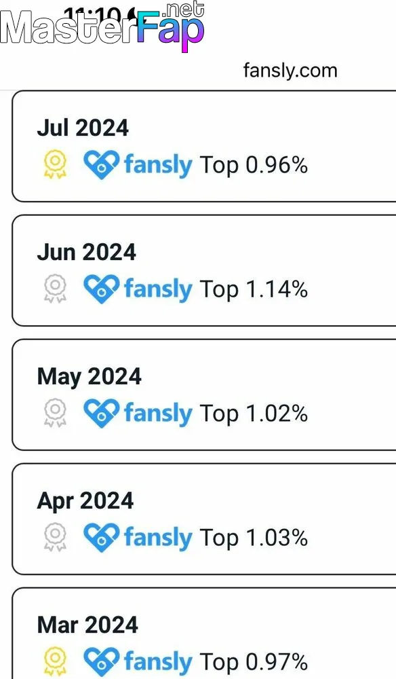The image size is (396, 679).
Task: Select the Jun 2024 heading
Action: point(87,252)
